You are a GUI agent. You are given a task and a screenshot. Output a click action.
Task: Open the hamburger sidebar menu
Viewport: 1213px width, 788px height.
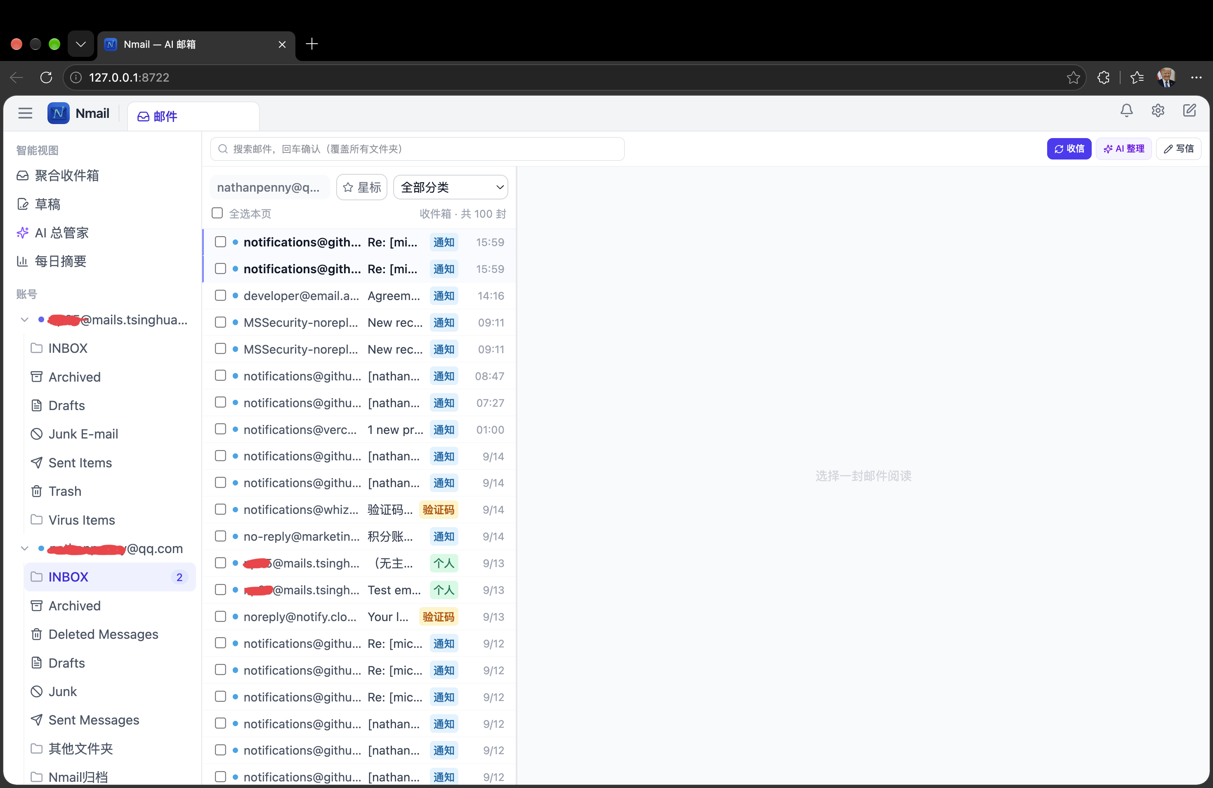(x=25, y=113)
